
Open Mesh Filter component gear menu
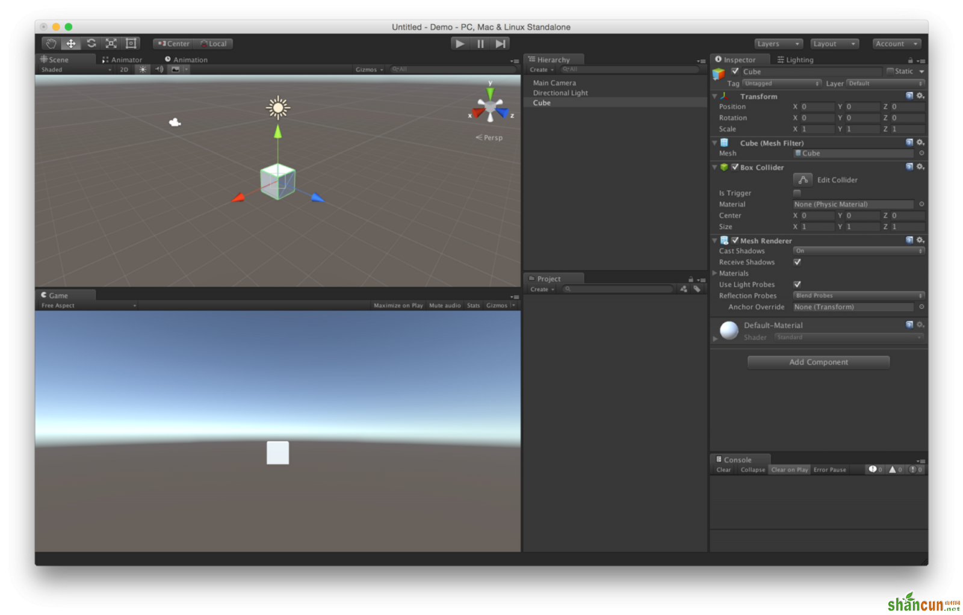coord(920,143)
